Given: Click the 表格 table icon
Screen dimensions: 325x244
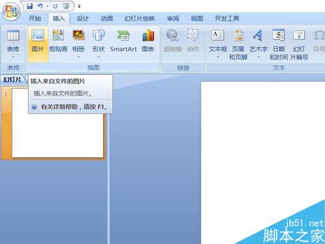Looking at the screenshot, I should tap(13, 35).
